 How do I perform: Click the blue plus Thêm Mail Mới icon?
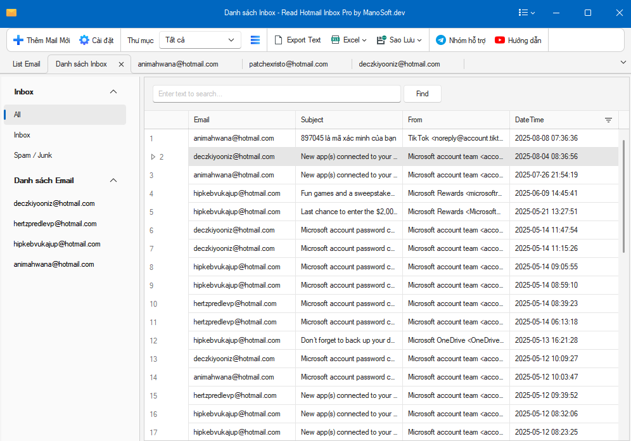[x=18, y=41]
